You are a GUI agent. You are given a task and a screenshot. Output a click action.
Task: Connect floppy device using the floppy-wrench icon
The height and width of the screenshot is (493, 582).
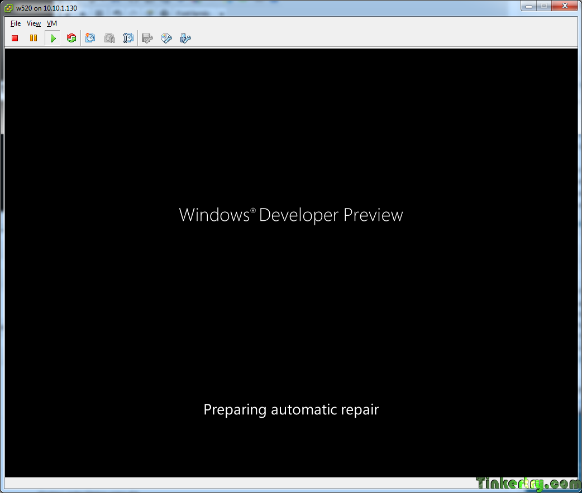tap(147, 38)
